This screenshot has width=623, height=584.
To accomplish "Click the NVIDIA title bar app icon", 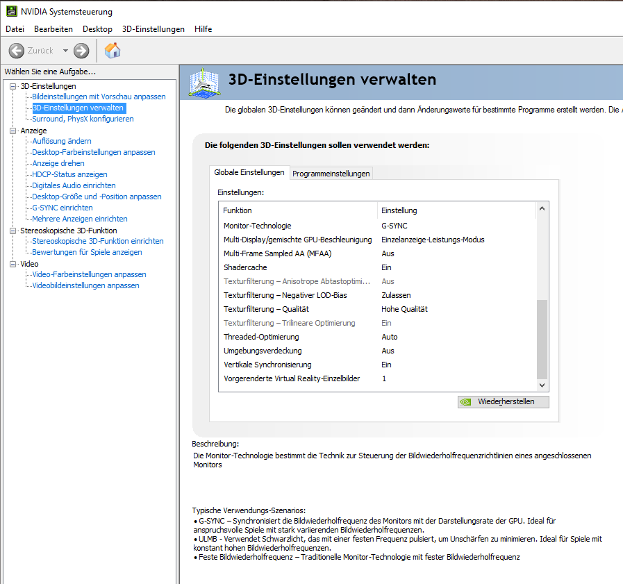I will coord(12,11).
